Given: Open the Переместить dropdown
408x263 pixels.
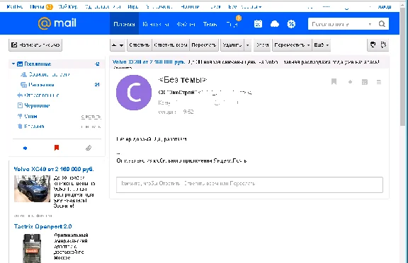Looking at the screenshot, I should pyautogui.click(x=292, y=45).
